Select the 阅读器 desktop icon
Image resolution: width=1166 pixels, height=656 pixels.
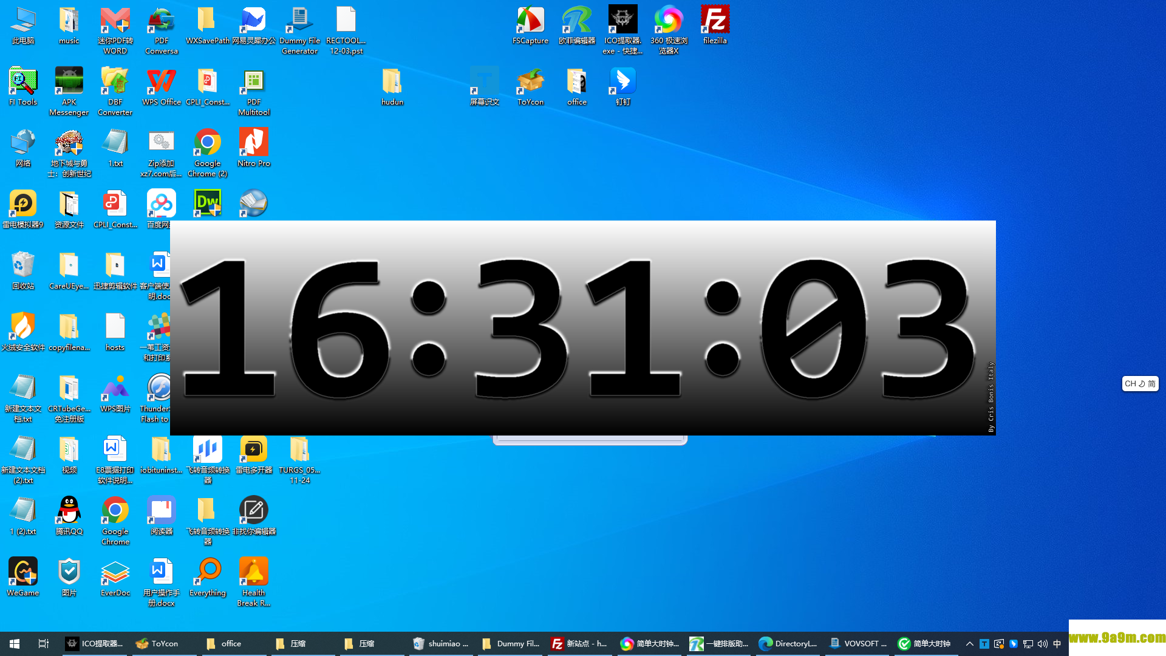point(161,516)
